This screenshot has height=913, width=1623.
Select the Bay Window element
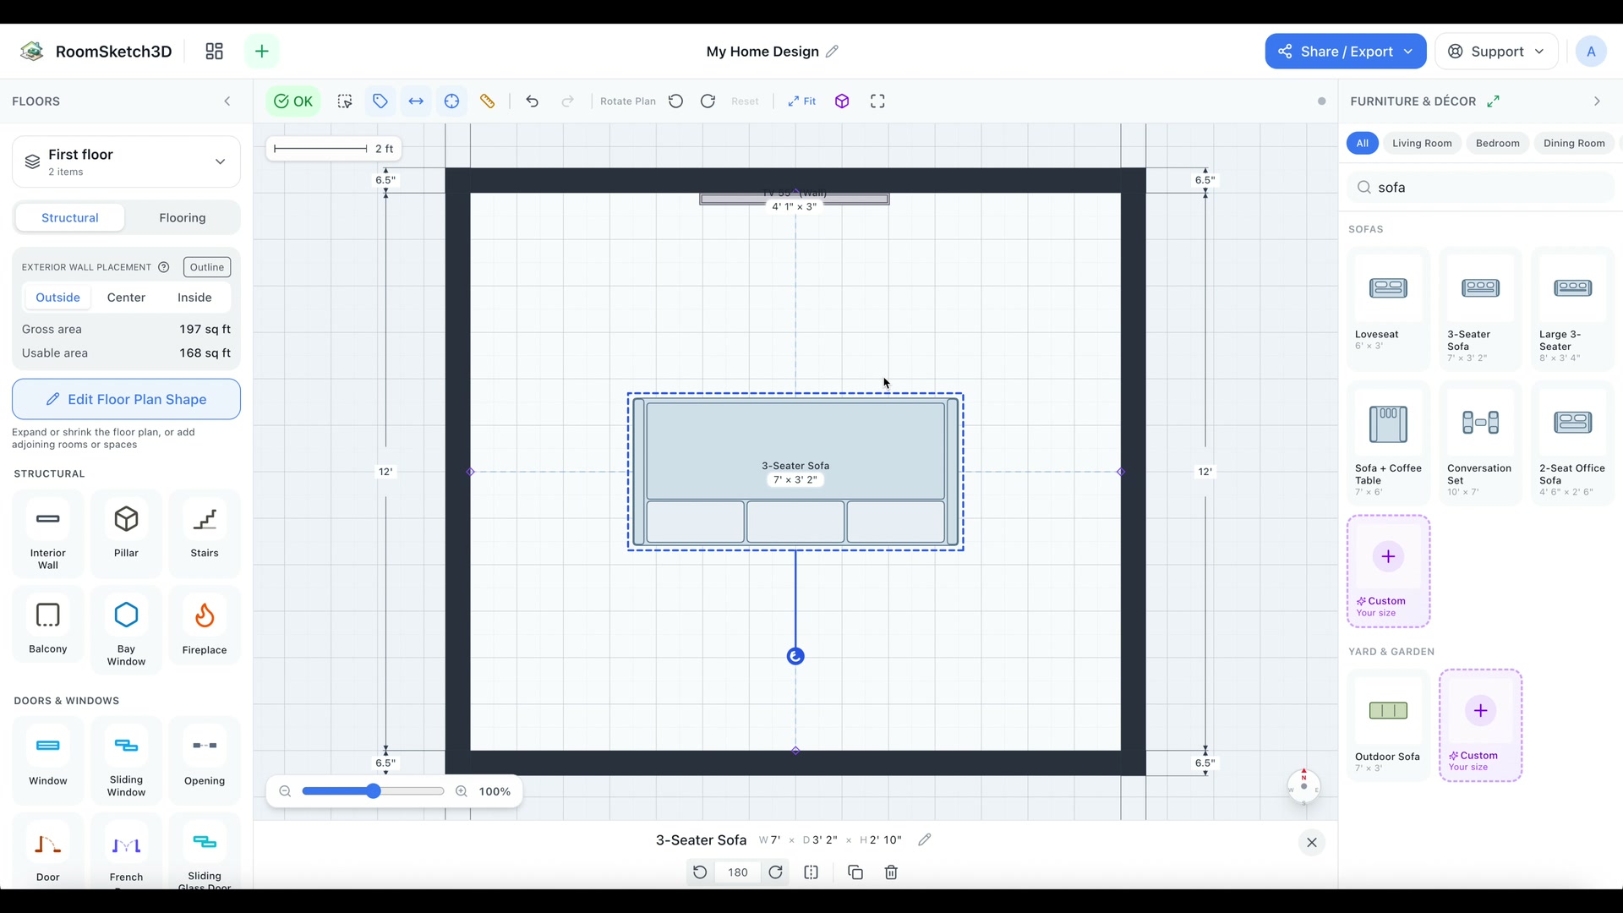pos(126,626)
